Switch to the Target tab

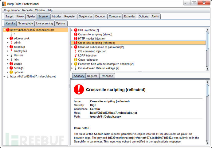point(10,16)
